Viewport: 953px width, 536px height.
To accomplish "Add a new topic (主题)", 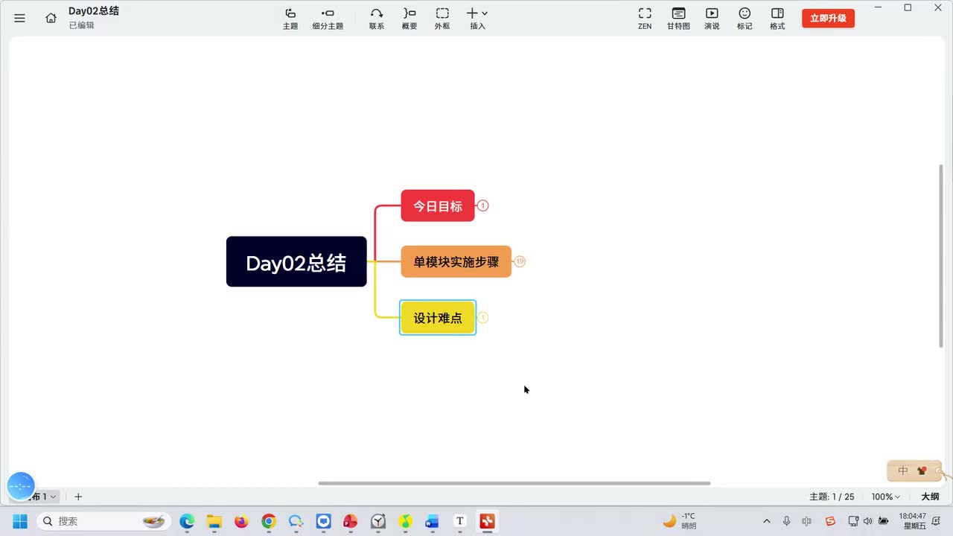I will click(x=290, y=19).
